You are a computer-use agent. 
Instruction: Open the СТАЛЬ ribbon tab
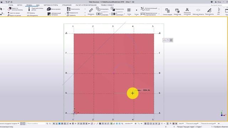coord(11,5)
